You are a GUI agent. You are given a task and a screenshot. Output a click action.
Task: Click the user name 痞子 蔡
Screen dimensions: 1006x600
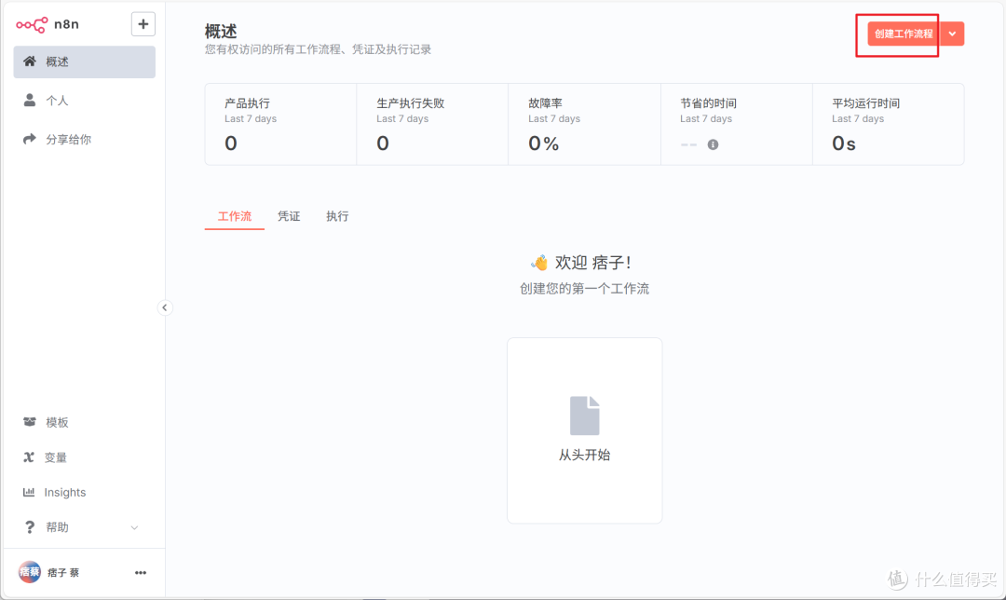(x=63, y=572)
